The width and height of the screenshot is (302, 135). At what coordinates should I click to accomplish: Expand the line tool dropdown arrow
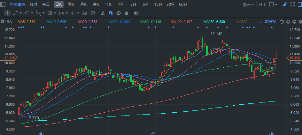tap(20, 13)
